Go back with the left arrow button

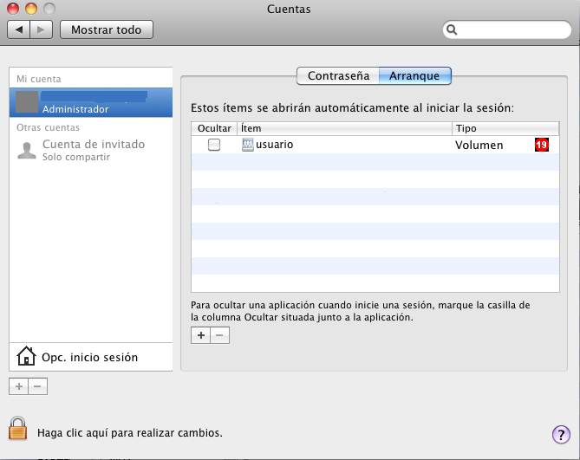[x=19, y=29]
